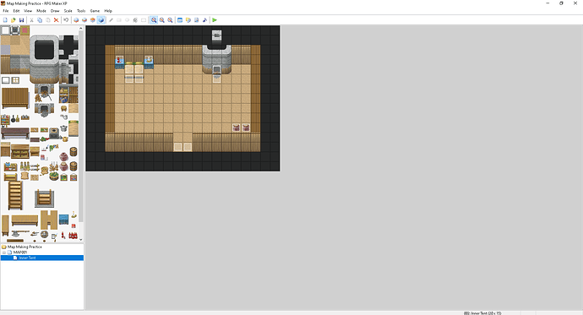
Task: Switch to map Layer 1
Action: pyautogui.click(x=76, y=20)
